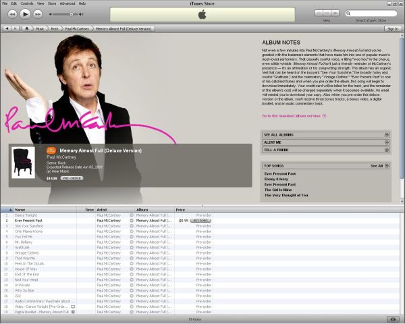The height and width of the screenshot is (324, 405).
Task: Click the rewind previous track button
Action: (12, 14)
